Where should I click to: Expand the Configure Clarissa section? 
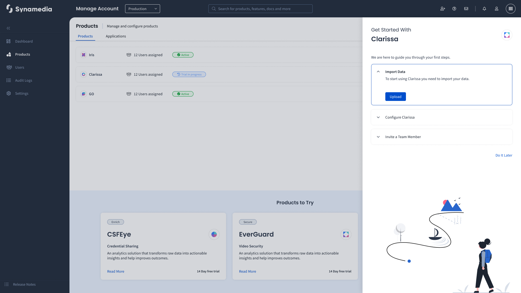click(x=442, y=117)
